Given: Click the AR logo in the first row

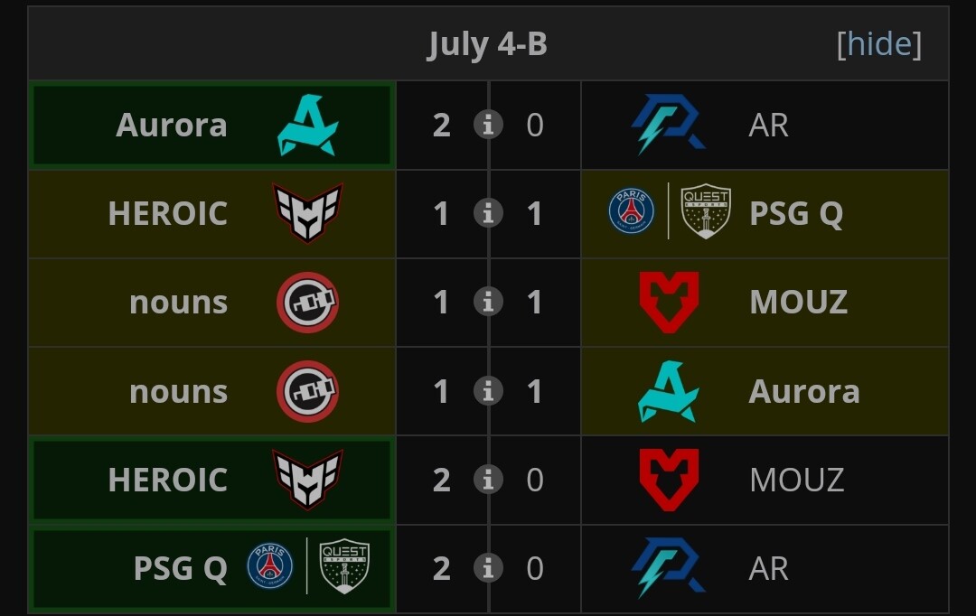Looking at the screenshot, I should tap(669, 125).
